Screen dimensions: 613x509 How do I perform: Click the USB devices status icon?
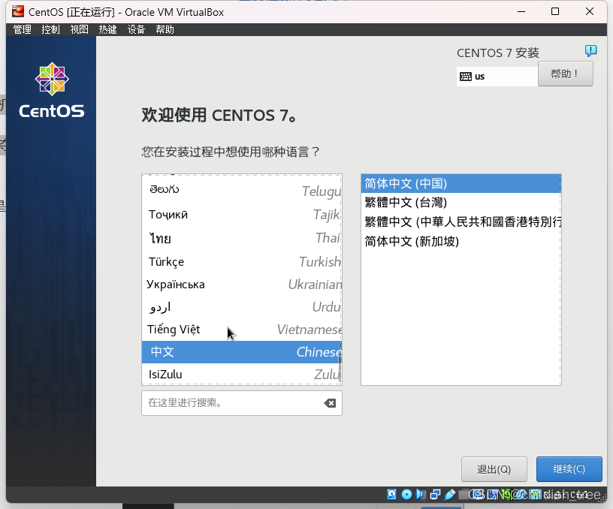[449, 494]
